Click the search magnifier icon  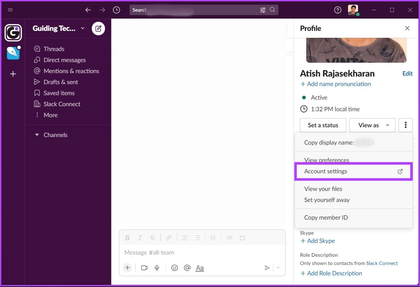tap(273, 10)
